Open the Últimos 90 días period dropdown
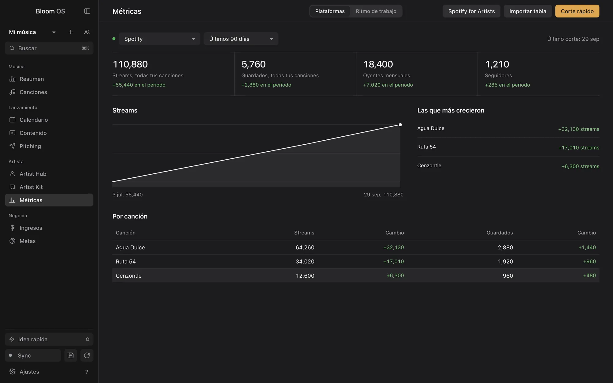The width and height of the screenshot is (613, 383). tap(241, 39)
